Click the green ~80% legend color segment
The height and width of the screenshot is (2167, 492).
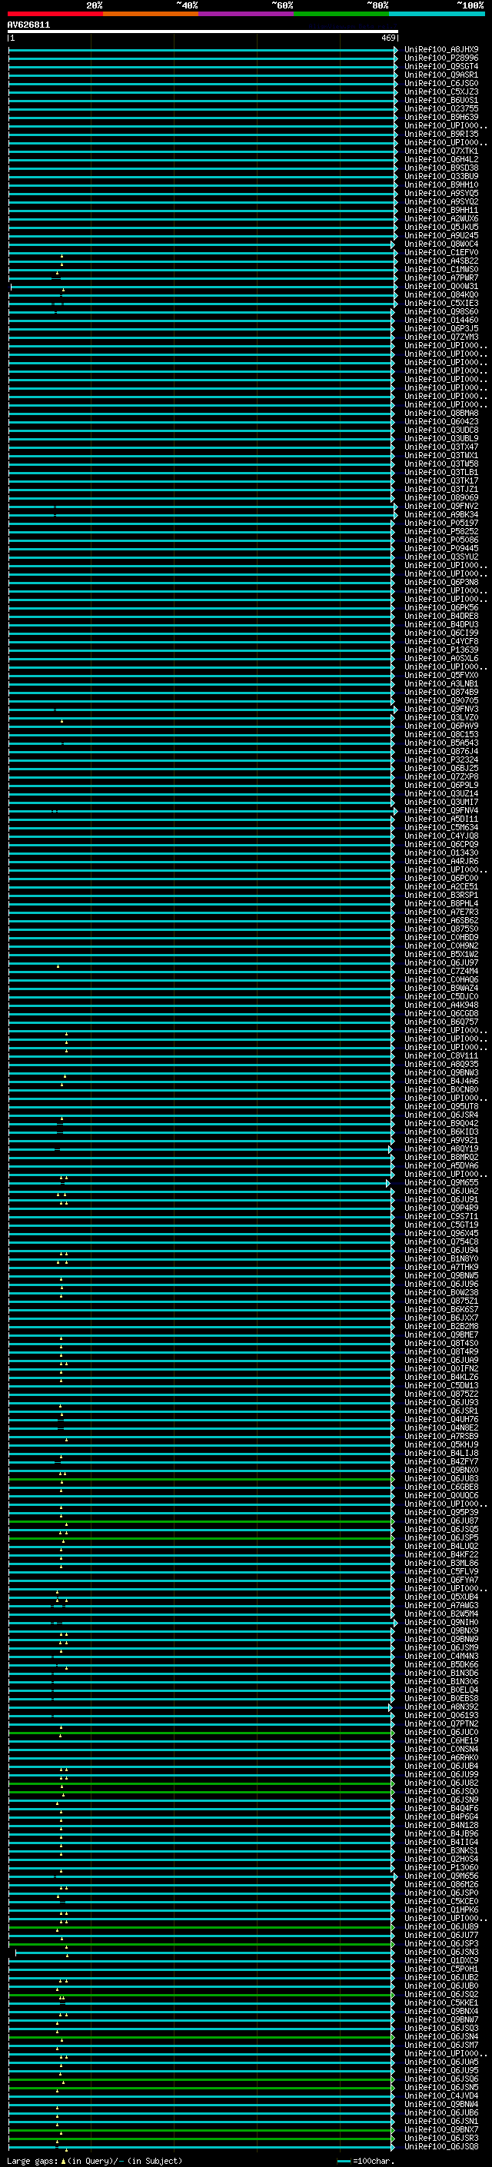341,14
